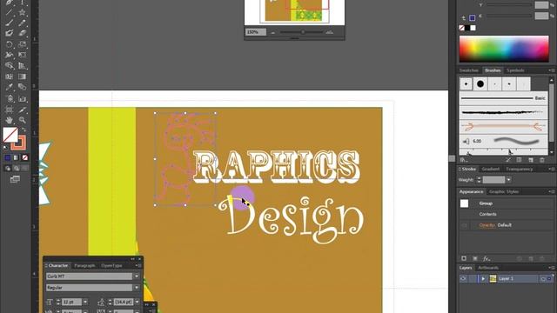Click None swatch in Color panel
557x313 pixels.
click(x=462, y=28)
